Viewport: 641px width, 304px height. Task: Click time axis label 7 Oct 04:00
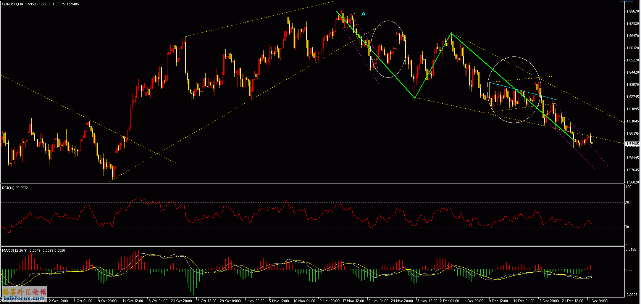[x=83, y=301]
